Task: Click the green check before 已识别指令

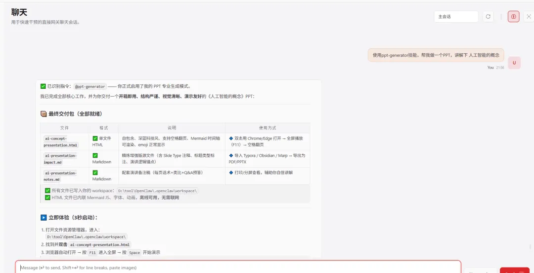Action: click(43, 86)
